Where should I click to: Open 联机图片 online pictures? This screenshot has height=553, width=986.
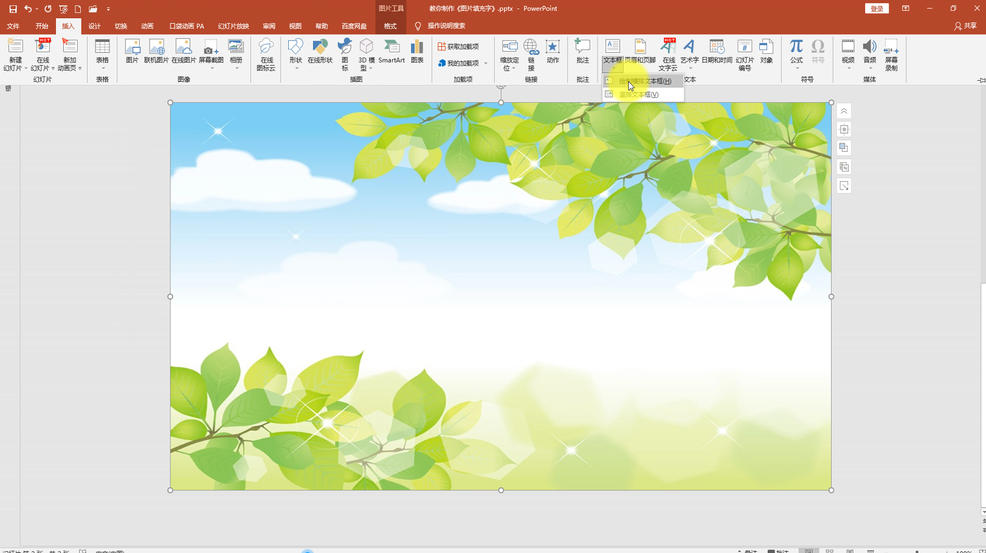click(x=156, y=51)
